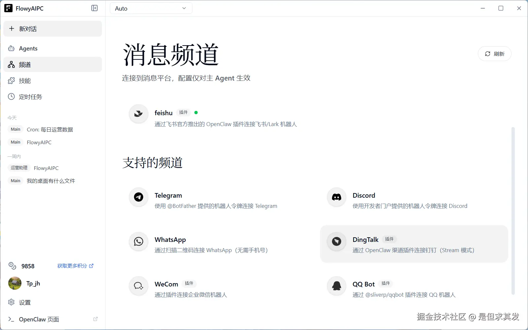Click the 刷新 refresh button
528x330 pixels.
pos(494,53)
